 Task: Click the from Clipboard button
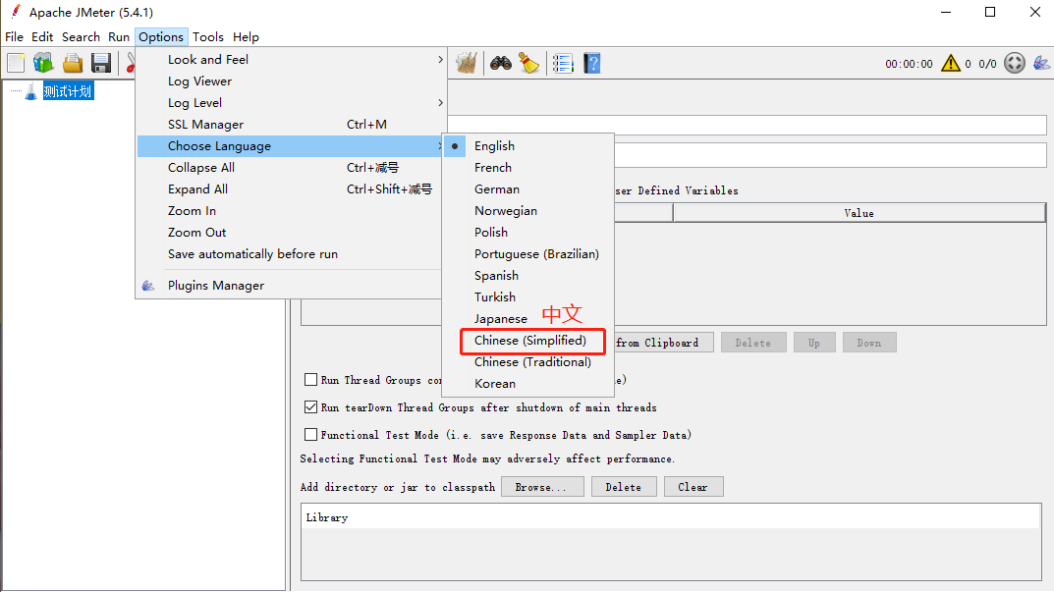coord(663,343)
